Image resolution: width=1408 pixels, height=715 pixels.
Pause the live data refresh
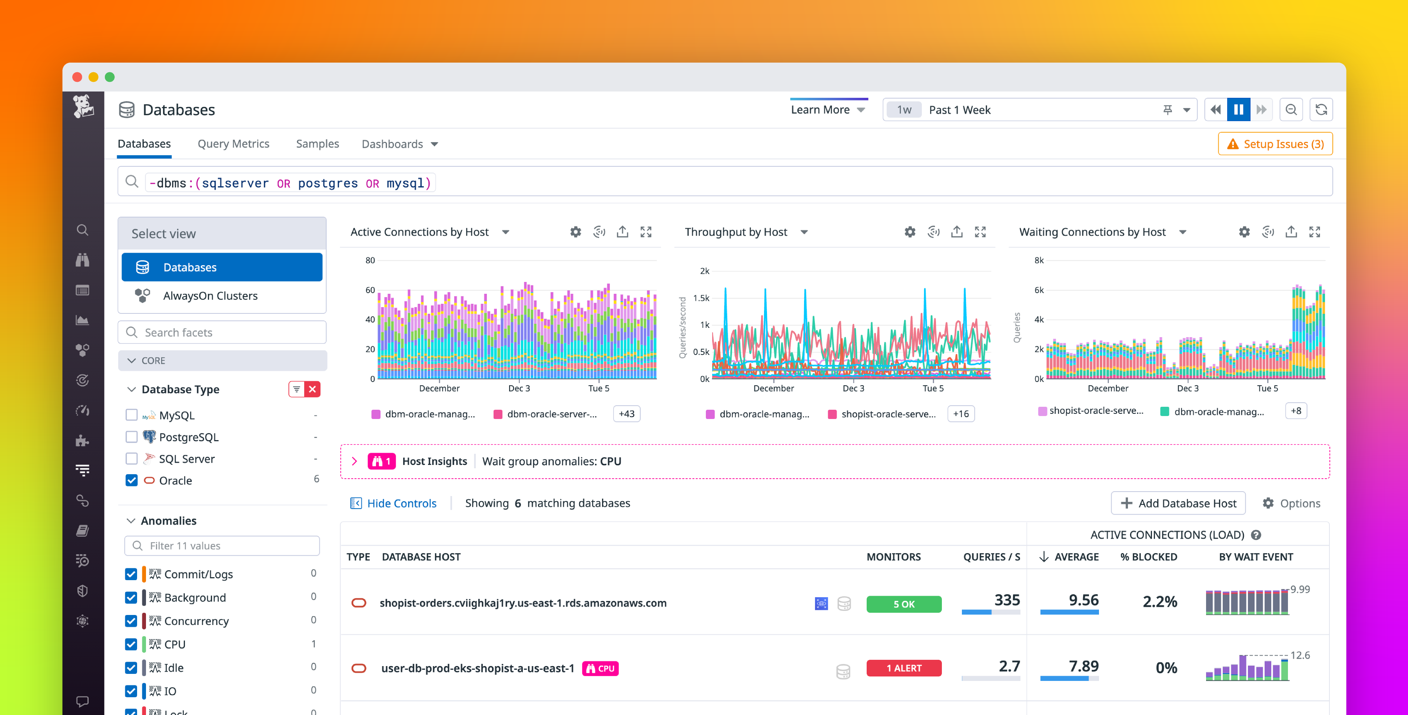(1239, 109)
